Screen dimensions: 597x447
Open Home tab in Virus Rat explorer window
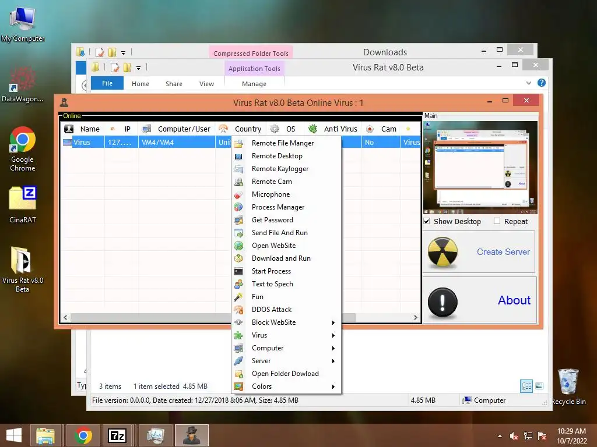(x=141, y=84)
